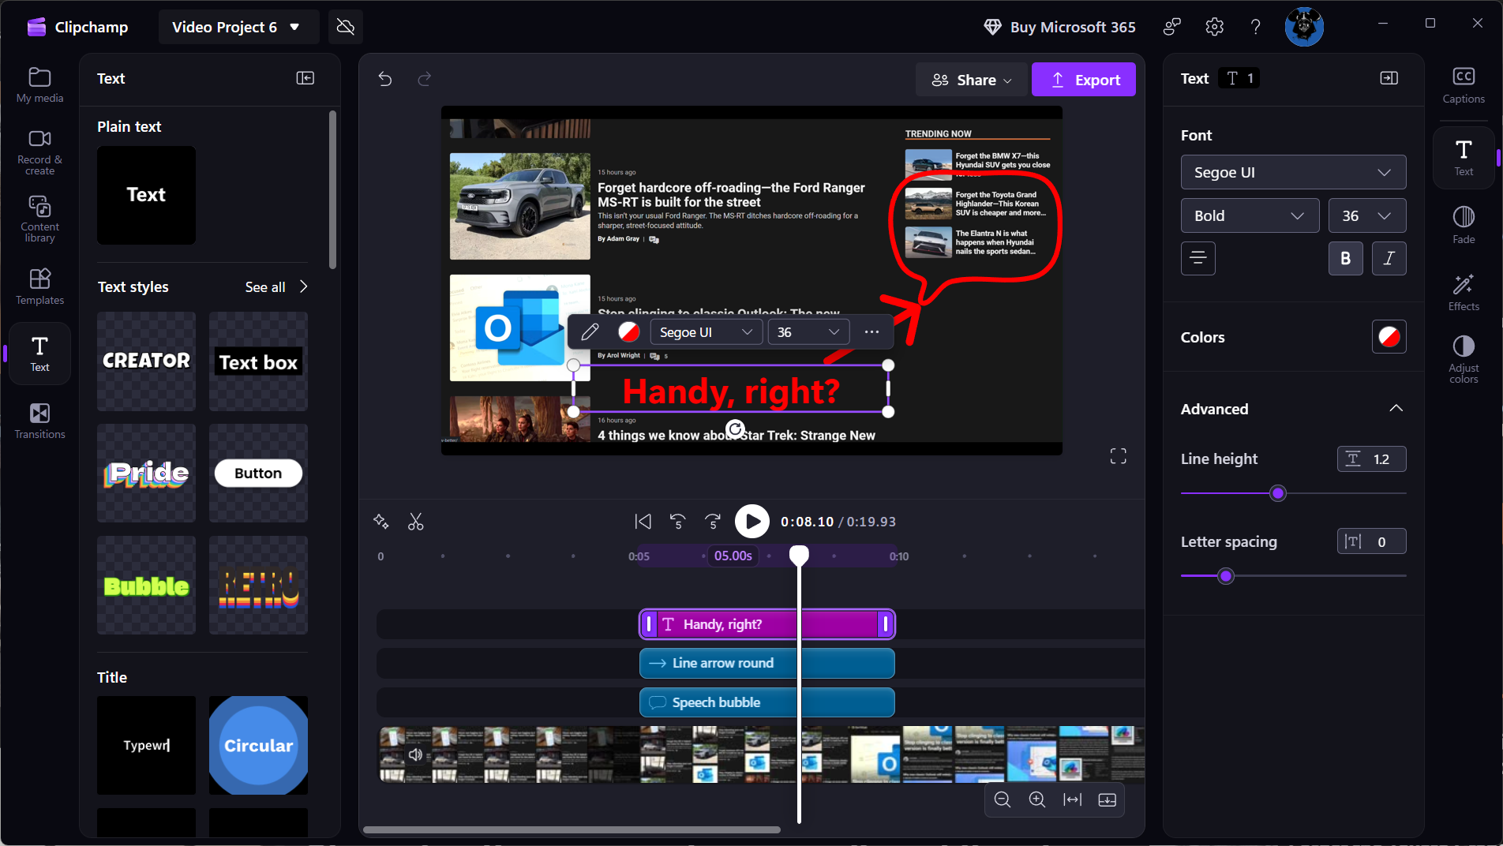Open floating toolbar Segoe UI dropdown
The image size is (1503, 846).
707,332
